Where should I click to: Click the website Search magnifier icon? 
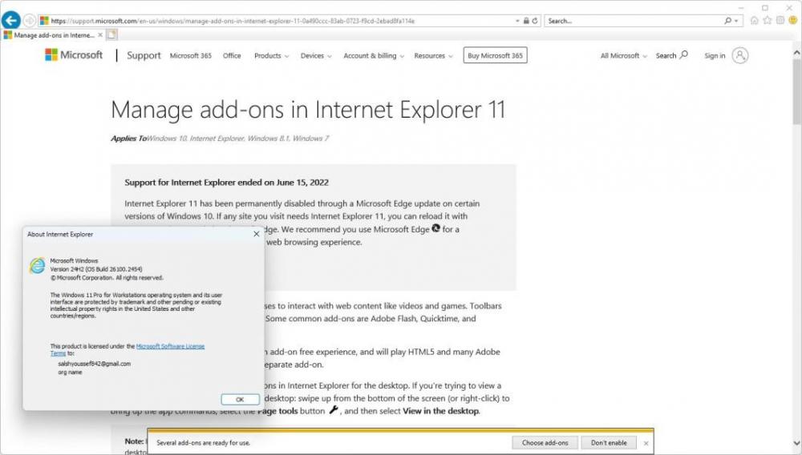(683, 55)
